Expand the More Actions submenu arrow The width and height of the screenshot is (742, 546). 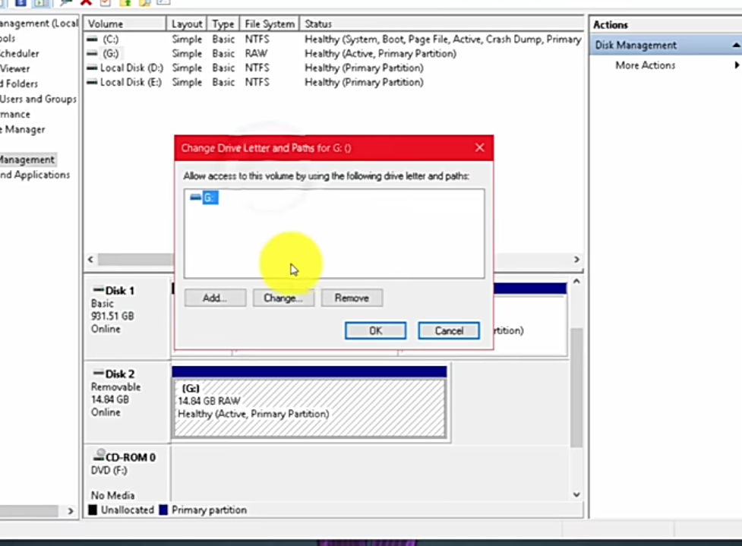[x=737, y=65]
